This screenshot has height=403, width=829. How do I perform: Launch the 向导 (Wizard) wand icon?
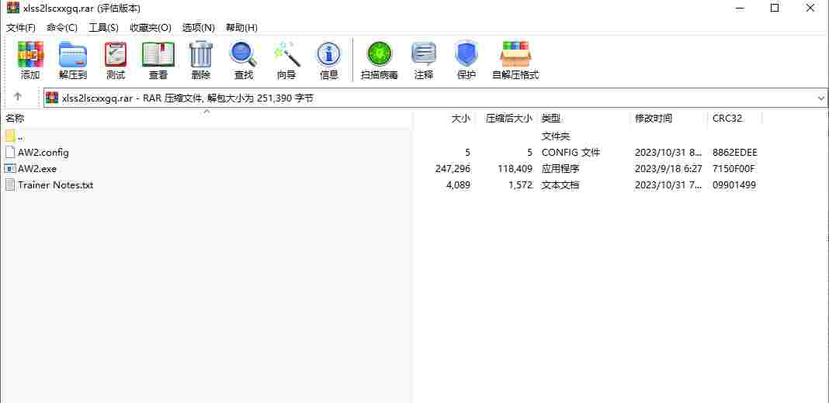coord(286,54)
